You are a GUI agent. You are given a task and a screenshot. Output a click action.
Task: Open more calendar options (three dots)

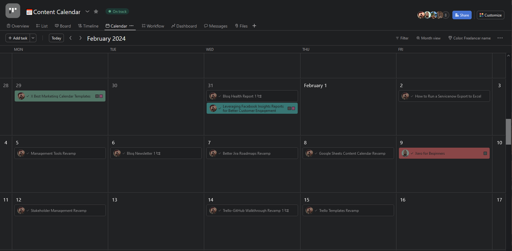coord(500,38)
